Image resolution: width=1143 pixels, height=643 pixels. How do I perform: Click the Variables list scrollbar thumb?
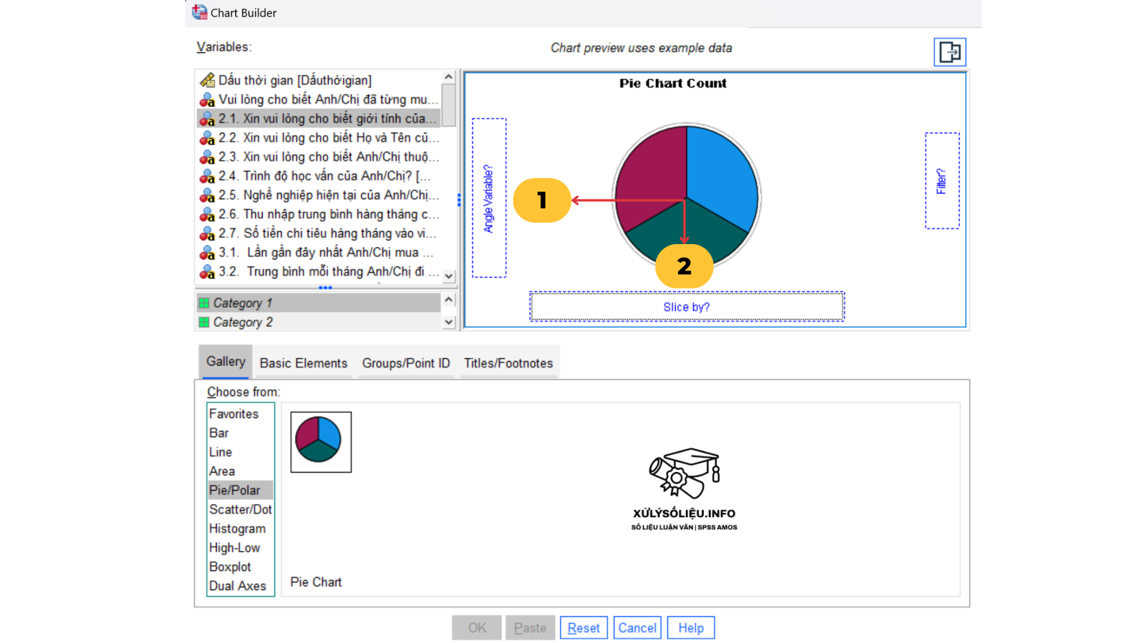point(449,105)
